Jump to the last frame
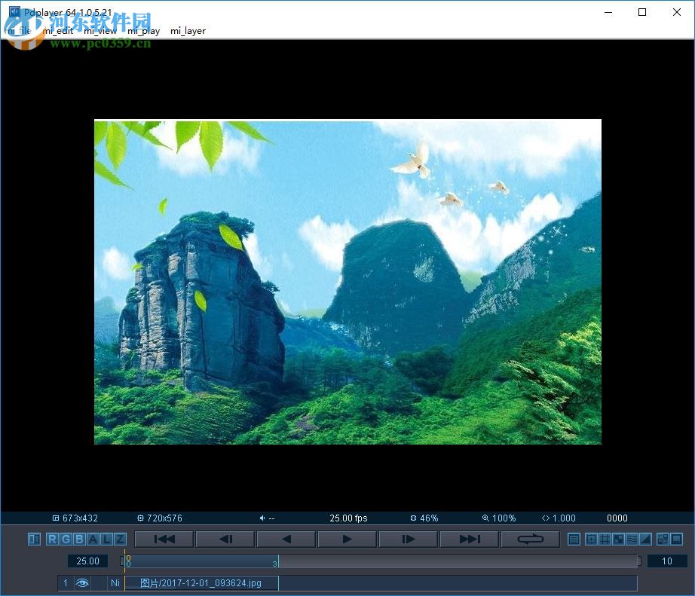Screen dimensions: 695x596 click(x=469, y=539)
